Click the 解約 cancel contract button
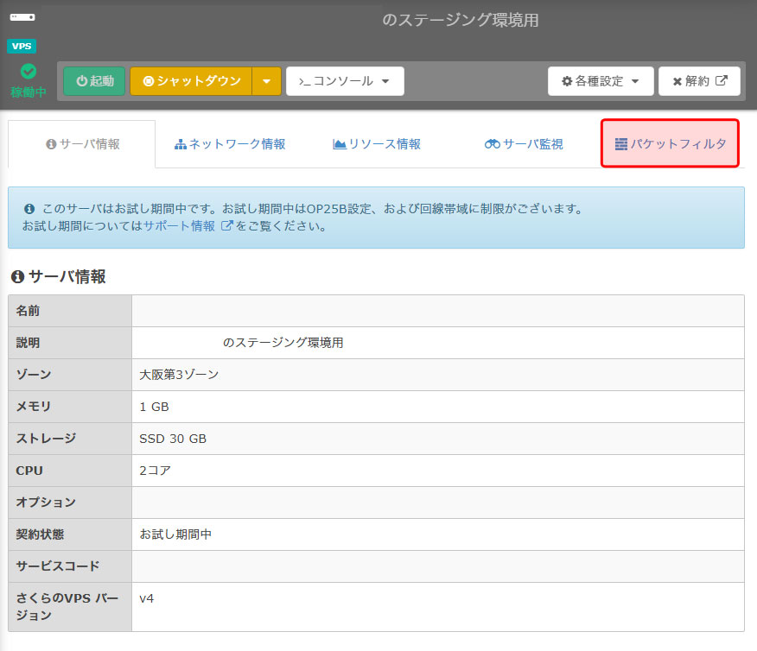 (x=699, y=81)
